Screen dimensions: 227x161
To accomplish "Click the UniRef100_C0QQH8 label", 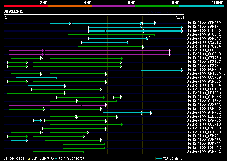I will click(204, 54).
